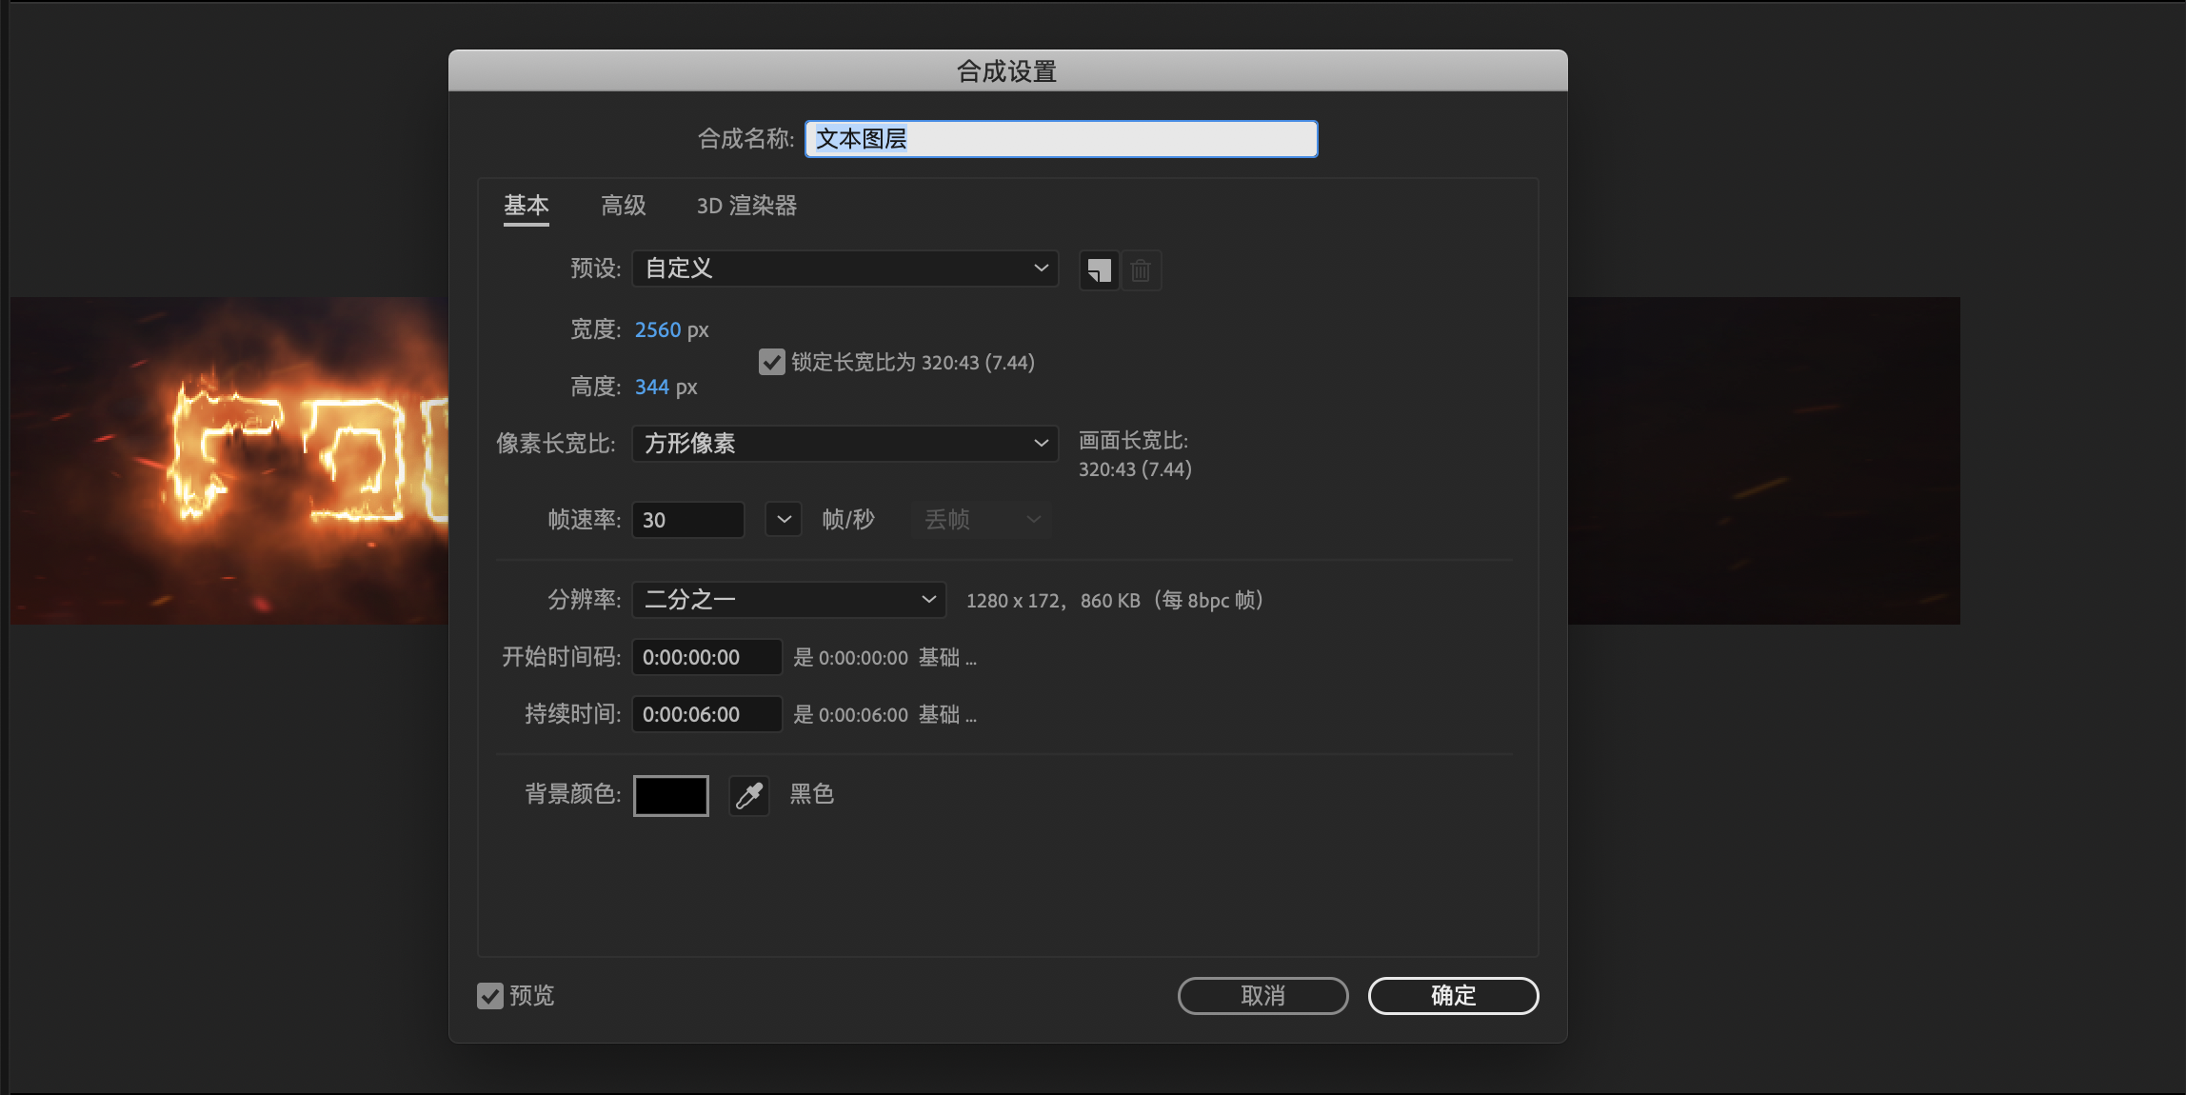
Task: Select the background color eyedropper tool
Action: [749, 795]
